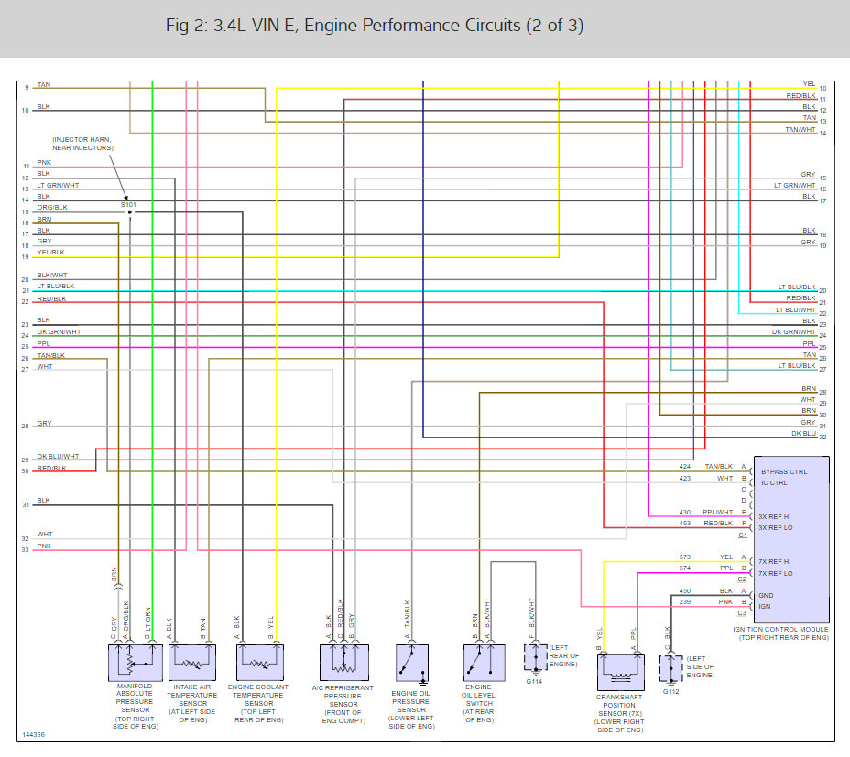Screen dimensions: 850x757
Task: Click the 'IC CTRL' pin label
Action: tap(774, 482)
